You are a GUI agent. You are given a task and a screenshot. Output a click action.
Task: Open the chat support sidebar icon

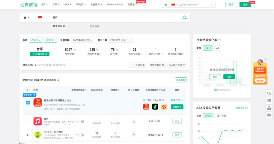pyautogui.click(x=269, y=93)
